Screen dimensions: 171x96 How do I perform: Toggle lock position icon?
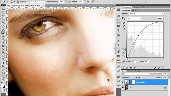[x=137, y=78]
